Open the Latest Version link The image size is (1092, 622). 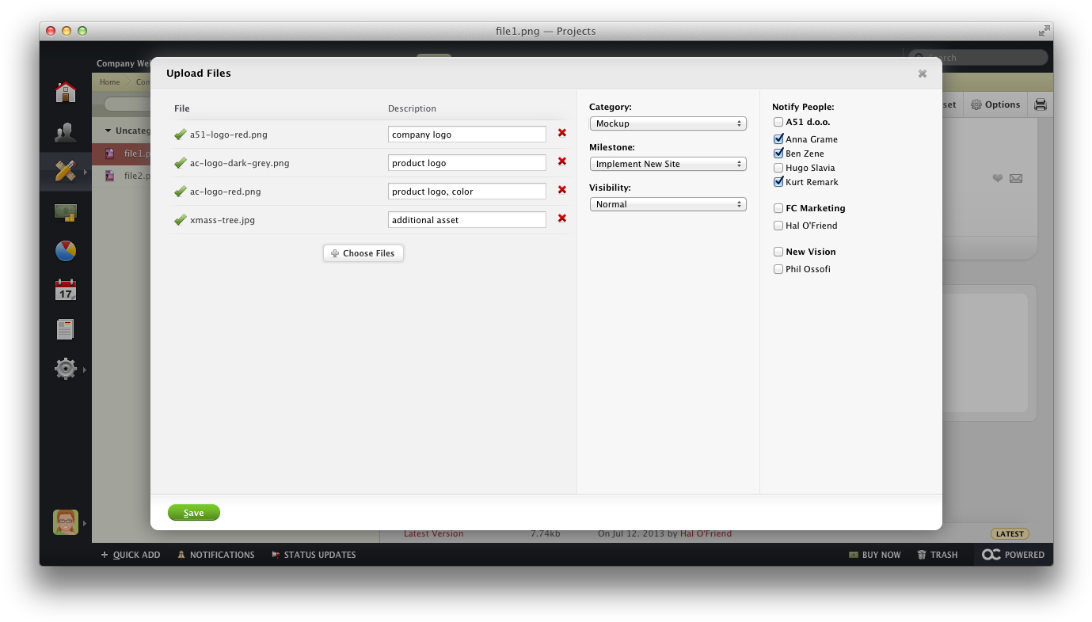point(434,533)
